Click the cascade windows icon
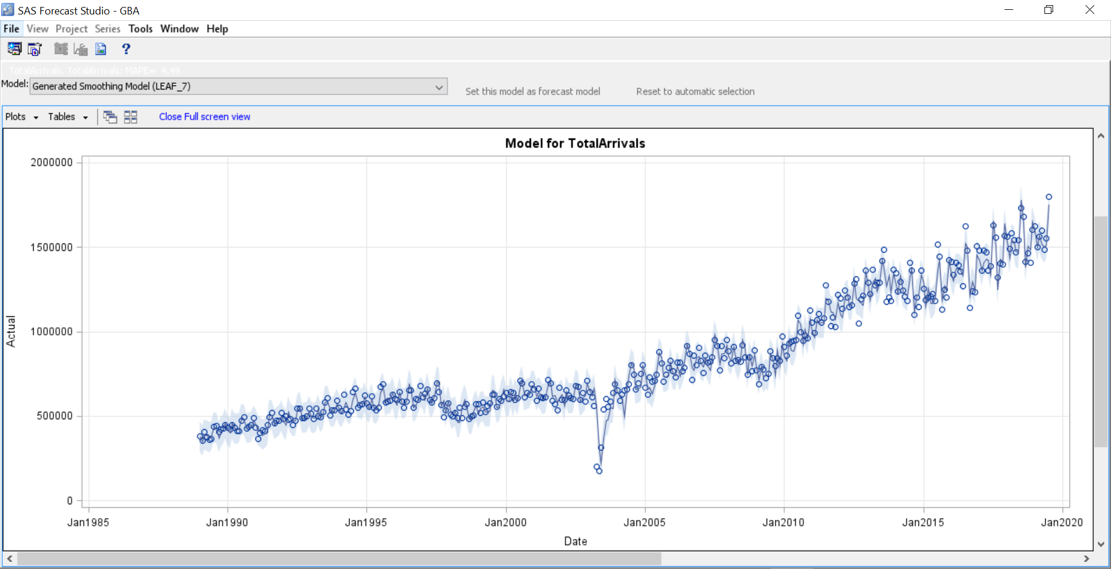 coord(110,117)
